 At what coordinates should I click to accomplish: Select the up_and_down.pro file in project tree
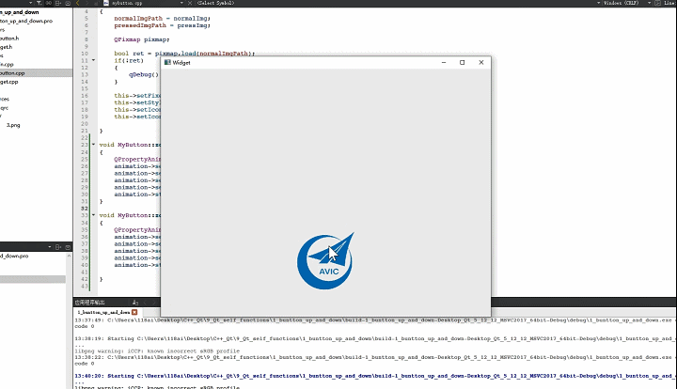pos(26,21)
